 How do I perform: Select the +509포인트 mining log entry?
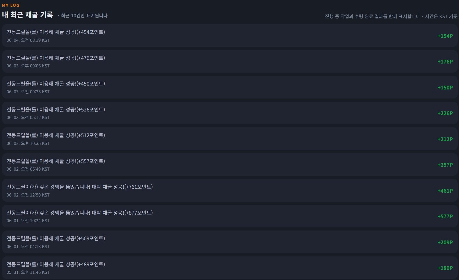pos(230,242)
